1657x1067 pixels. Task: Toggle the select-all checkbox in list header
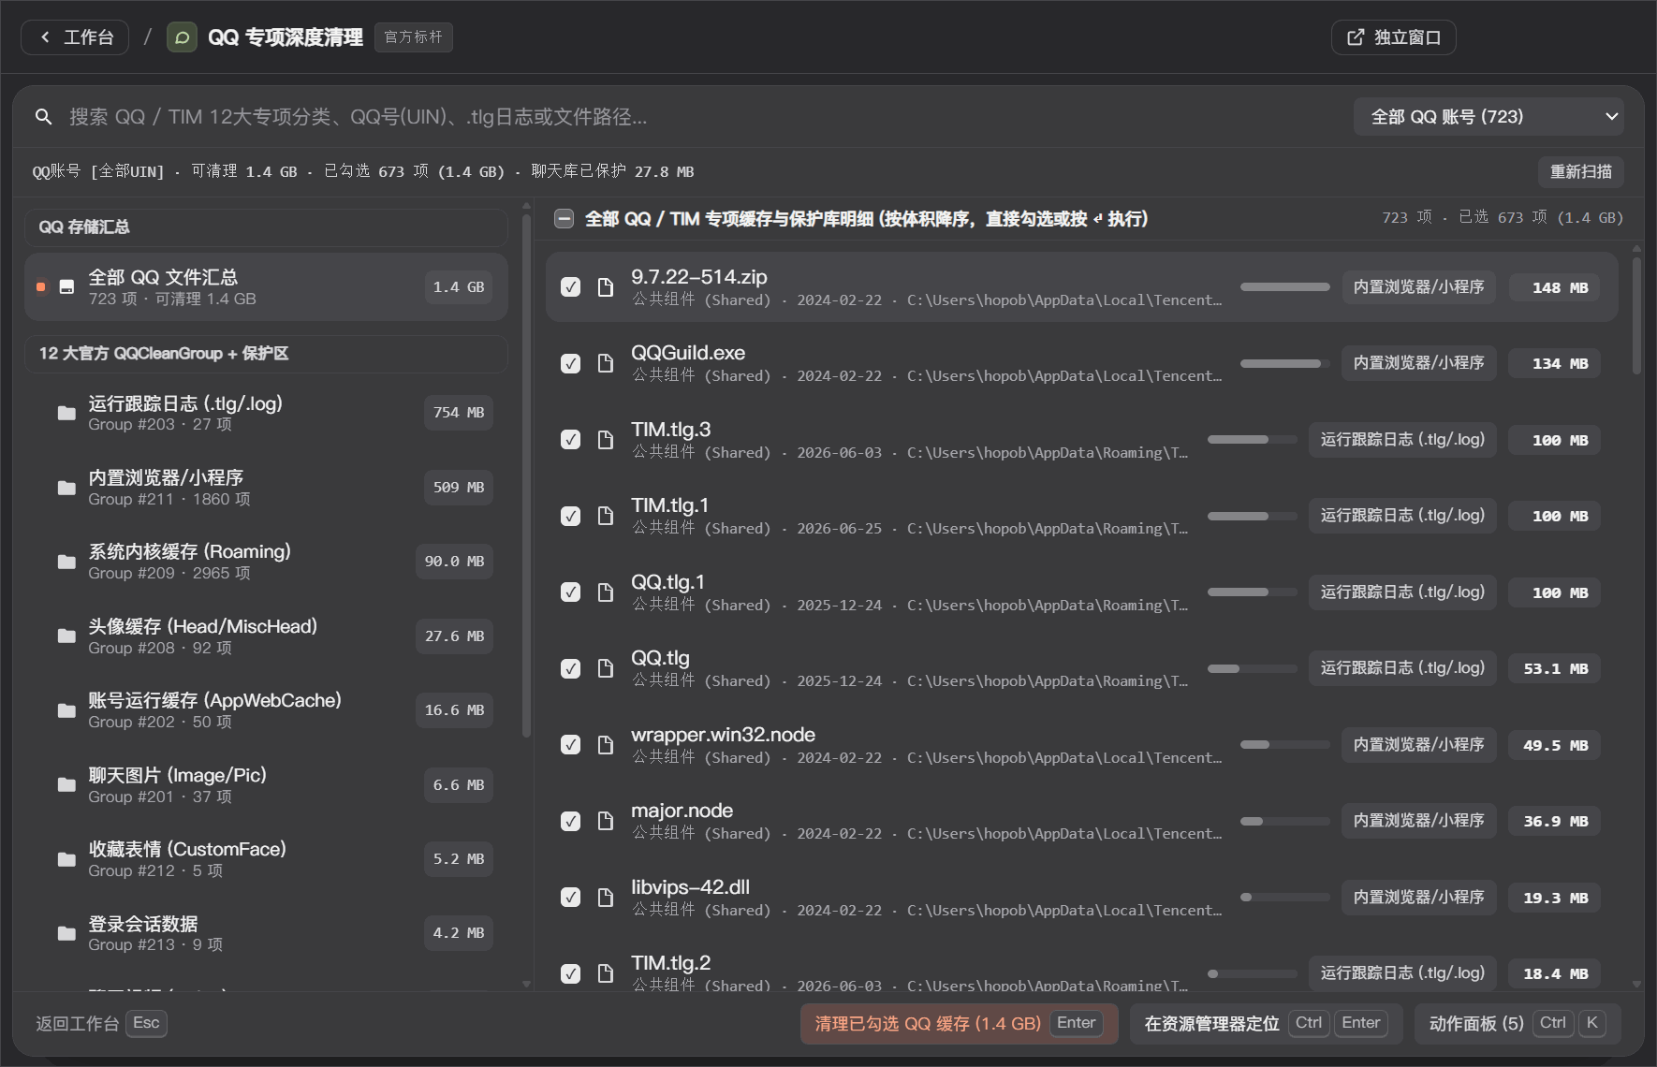tap(564, 219)
